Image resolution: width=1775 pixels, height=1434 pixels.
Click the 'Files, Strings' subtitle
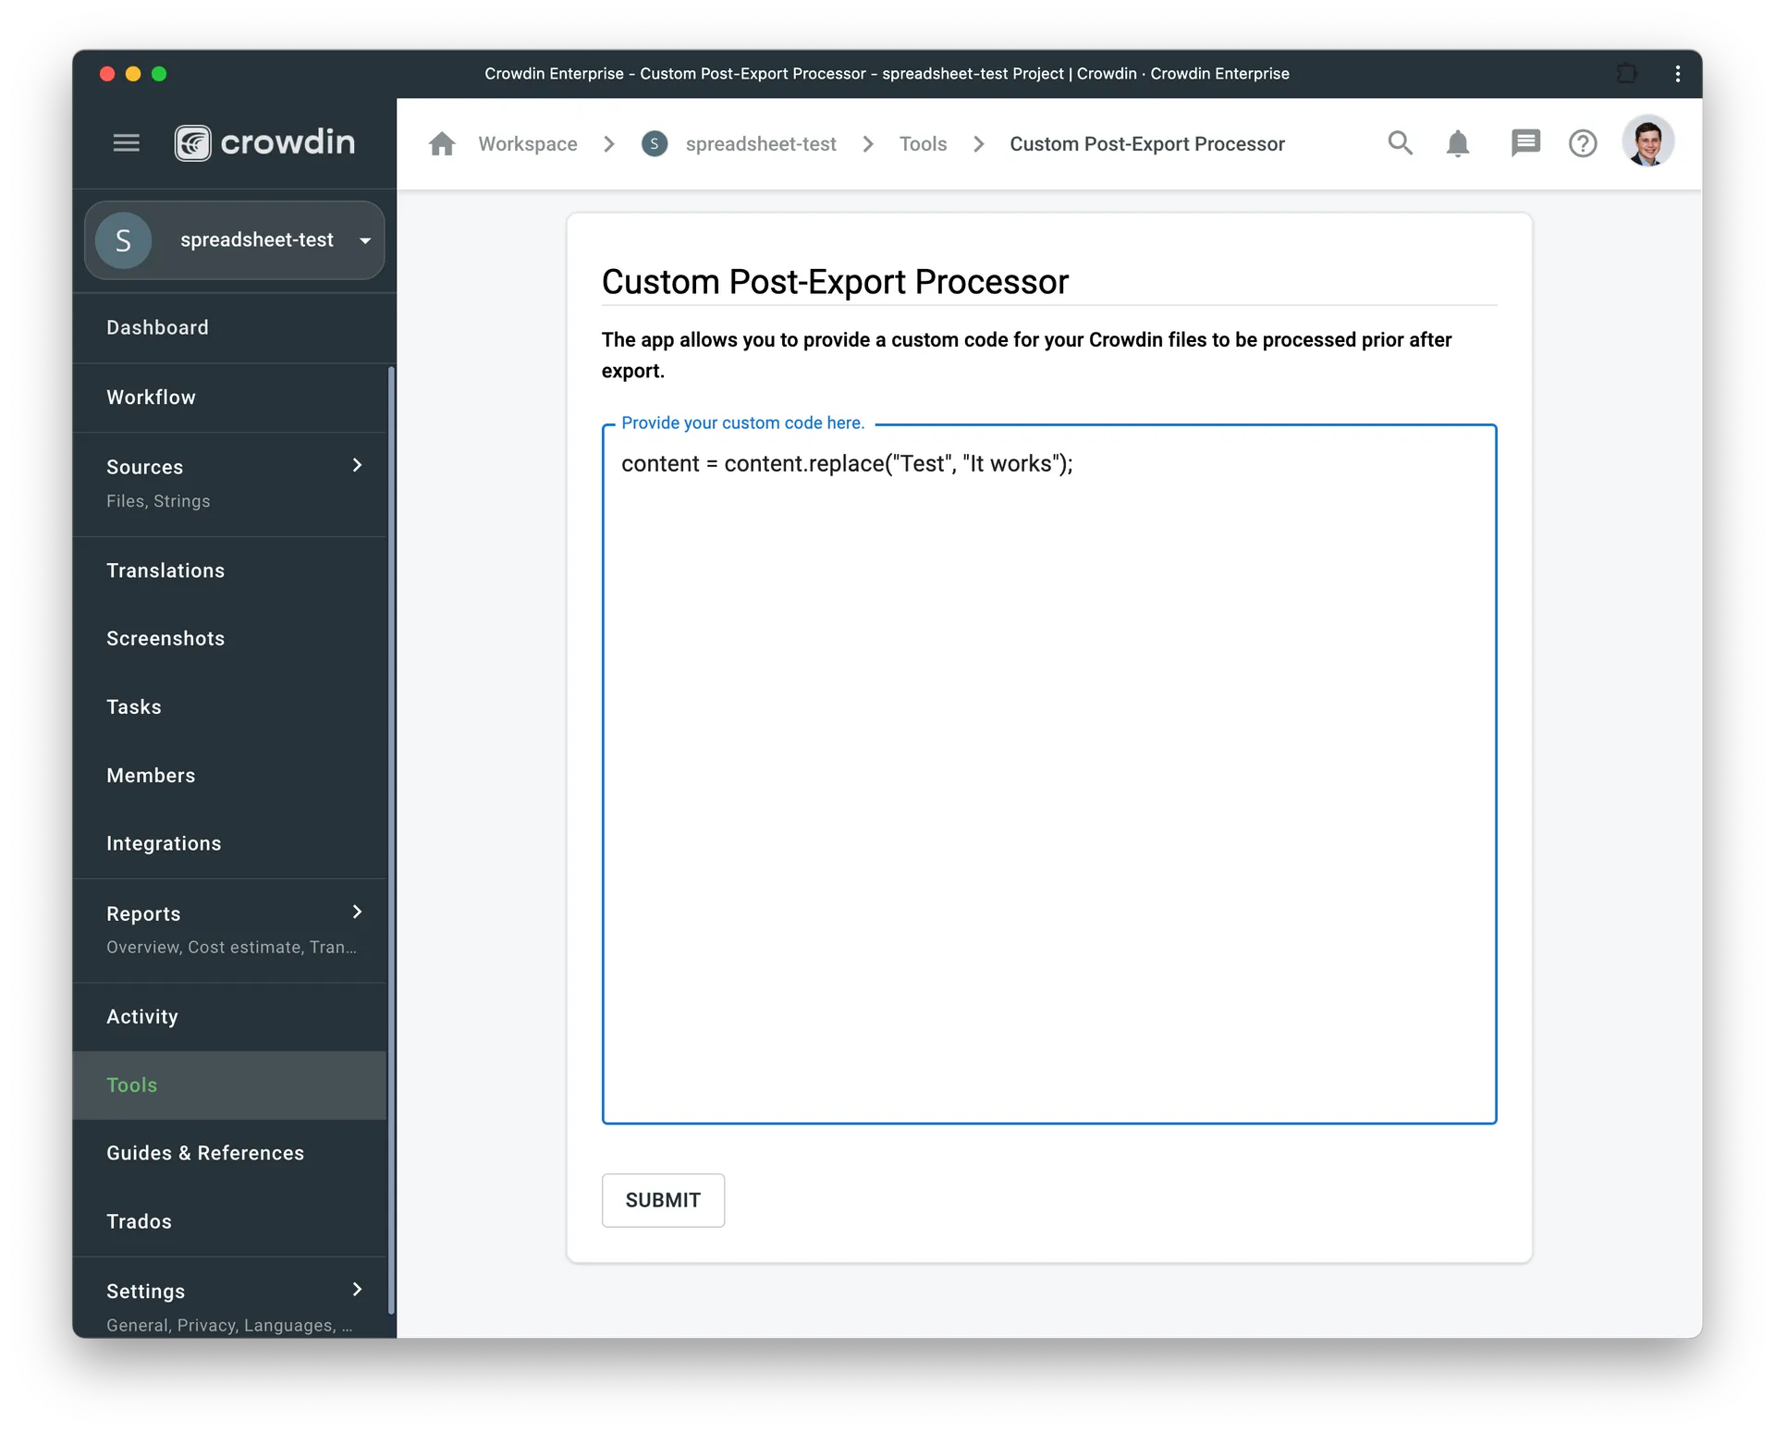pos(158,501)
